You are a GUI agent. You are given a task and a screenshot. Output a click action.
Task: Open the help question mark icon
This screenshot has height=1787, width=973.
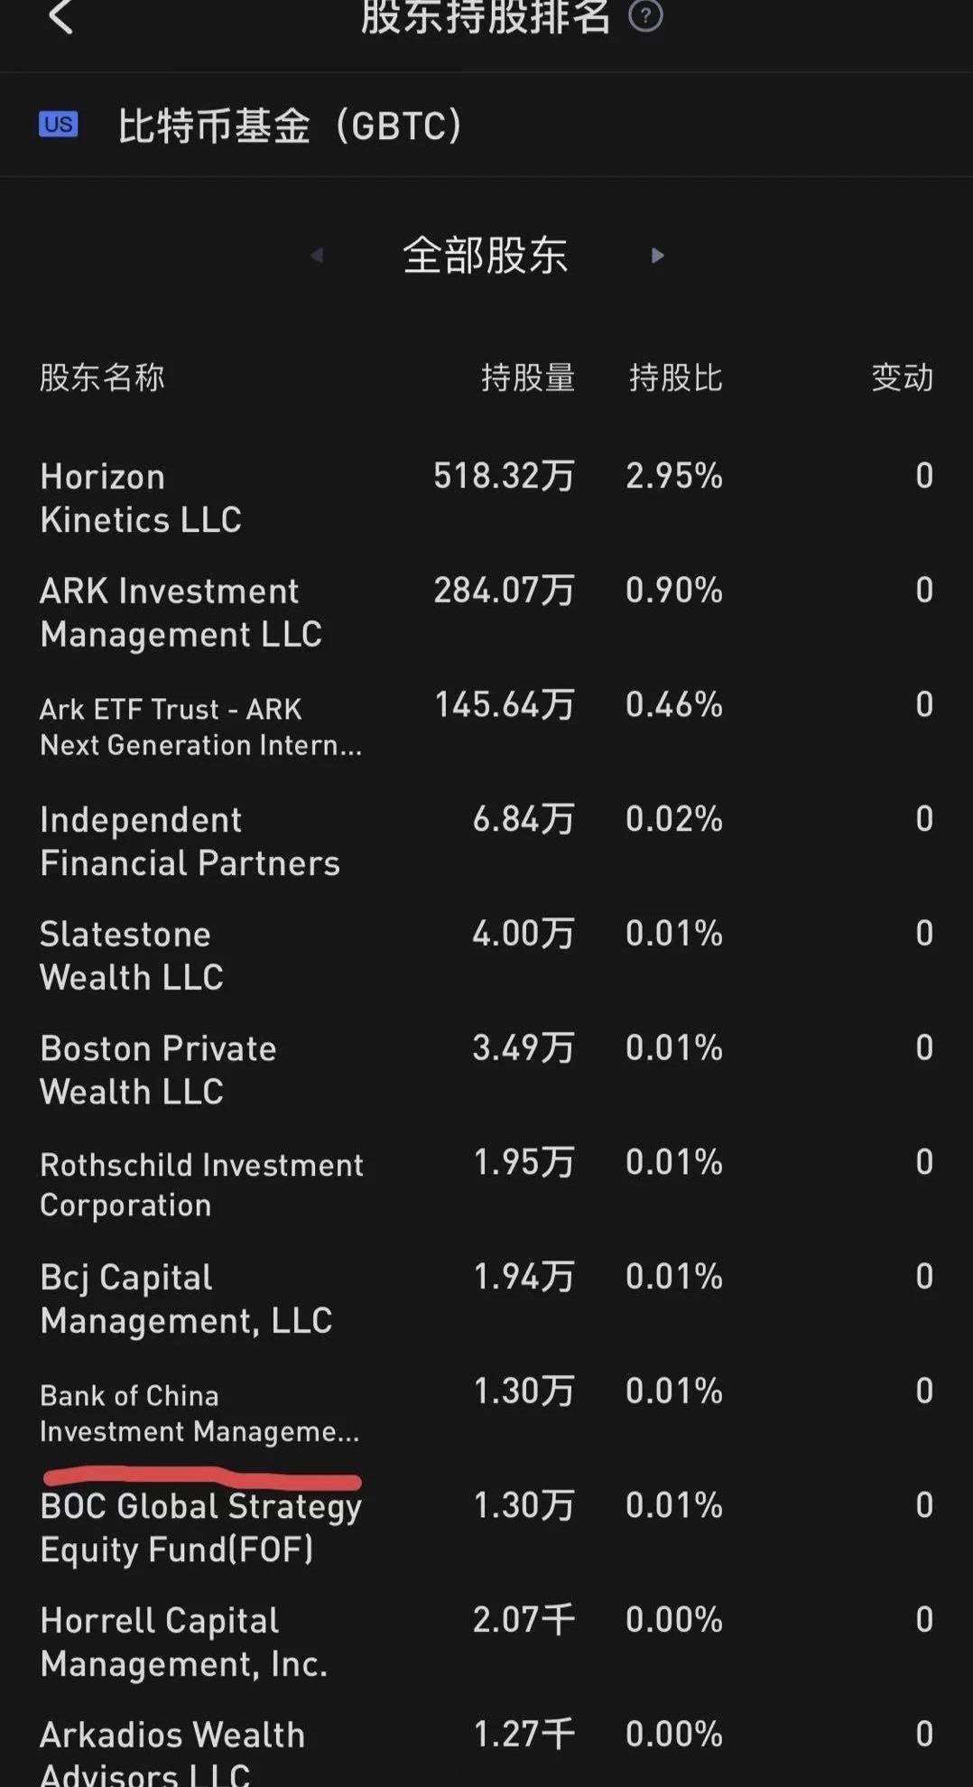coord(645,16)
